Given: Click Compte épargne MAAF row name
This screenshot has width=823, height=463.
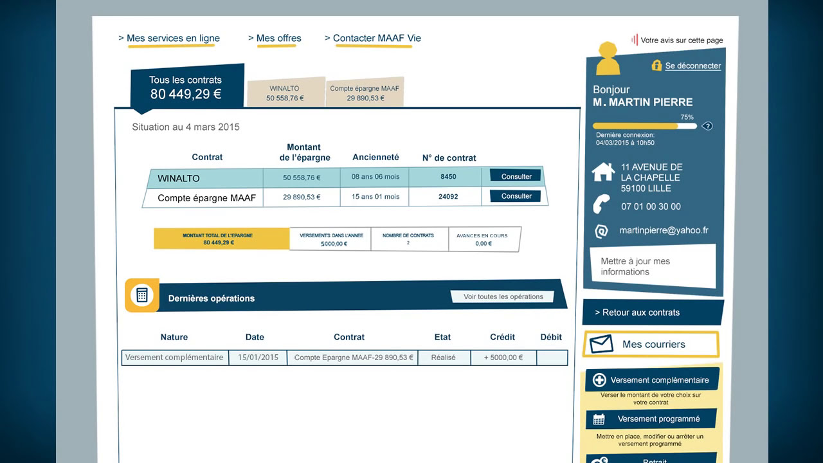Looking at the screenshot, I should tap(206, 198).
